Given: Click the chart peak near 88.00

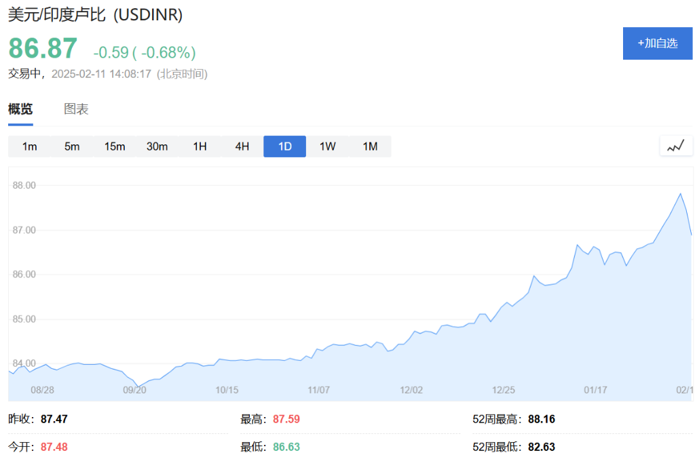Looking at the screenshot, I should [680, 194].
